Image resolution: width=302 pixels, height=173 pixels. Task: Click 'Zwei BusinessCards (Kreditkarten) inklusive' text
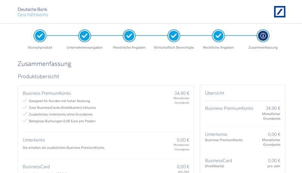tap(62, 108)
